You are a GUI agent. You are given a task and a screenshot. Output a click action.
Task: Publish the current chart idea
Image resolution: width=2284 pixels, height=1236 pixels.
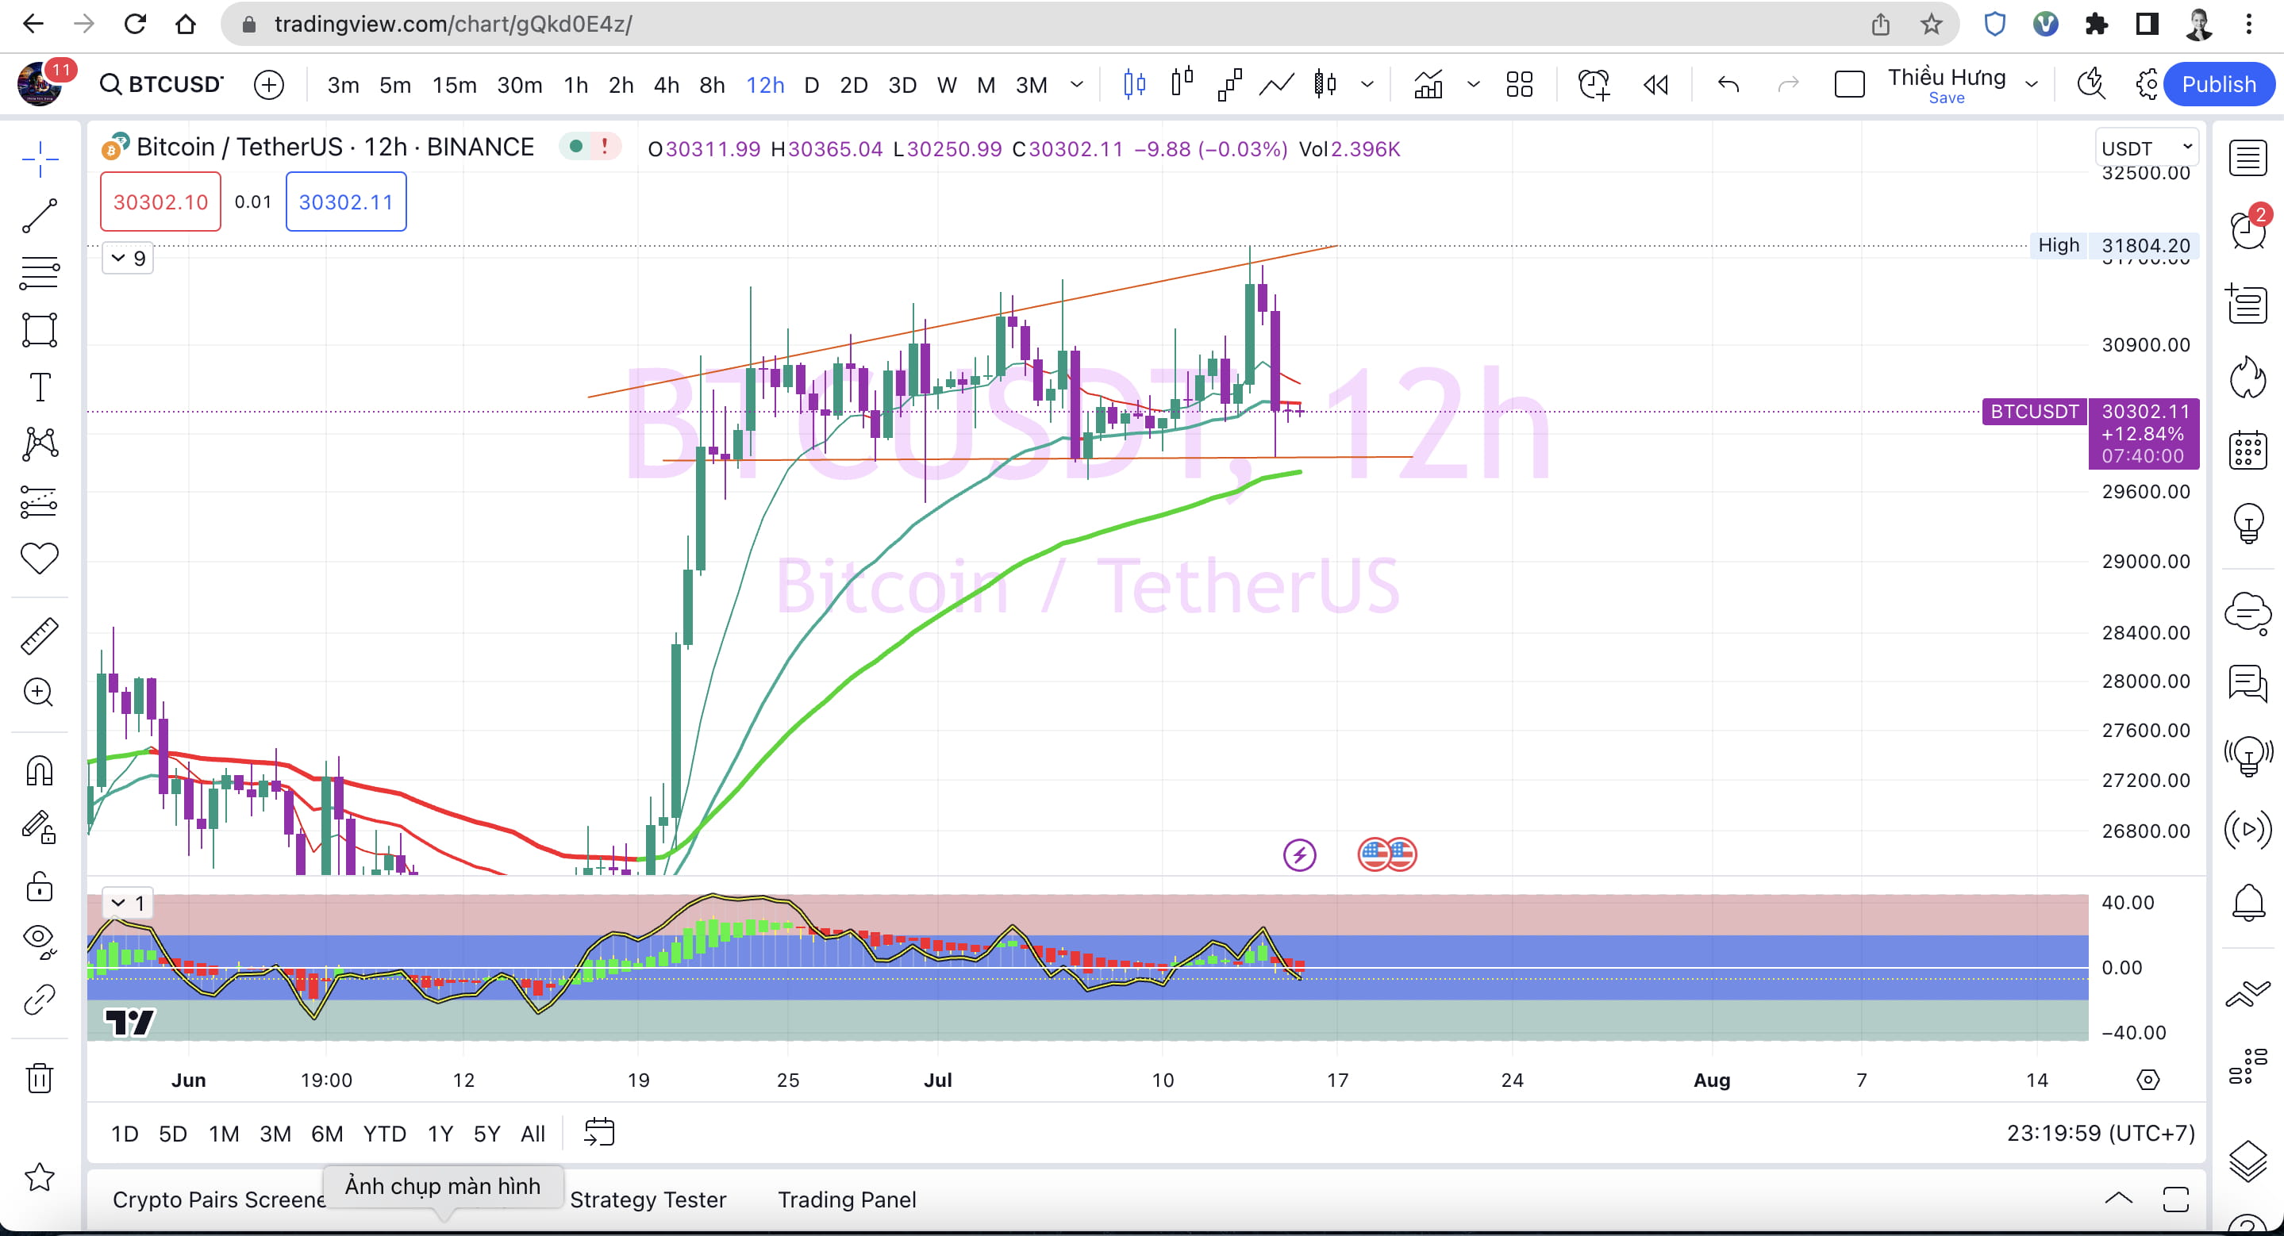tap(2218, 84)
